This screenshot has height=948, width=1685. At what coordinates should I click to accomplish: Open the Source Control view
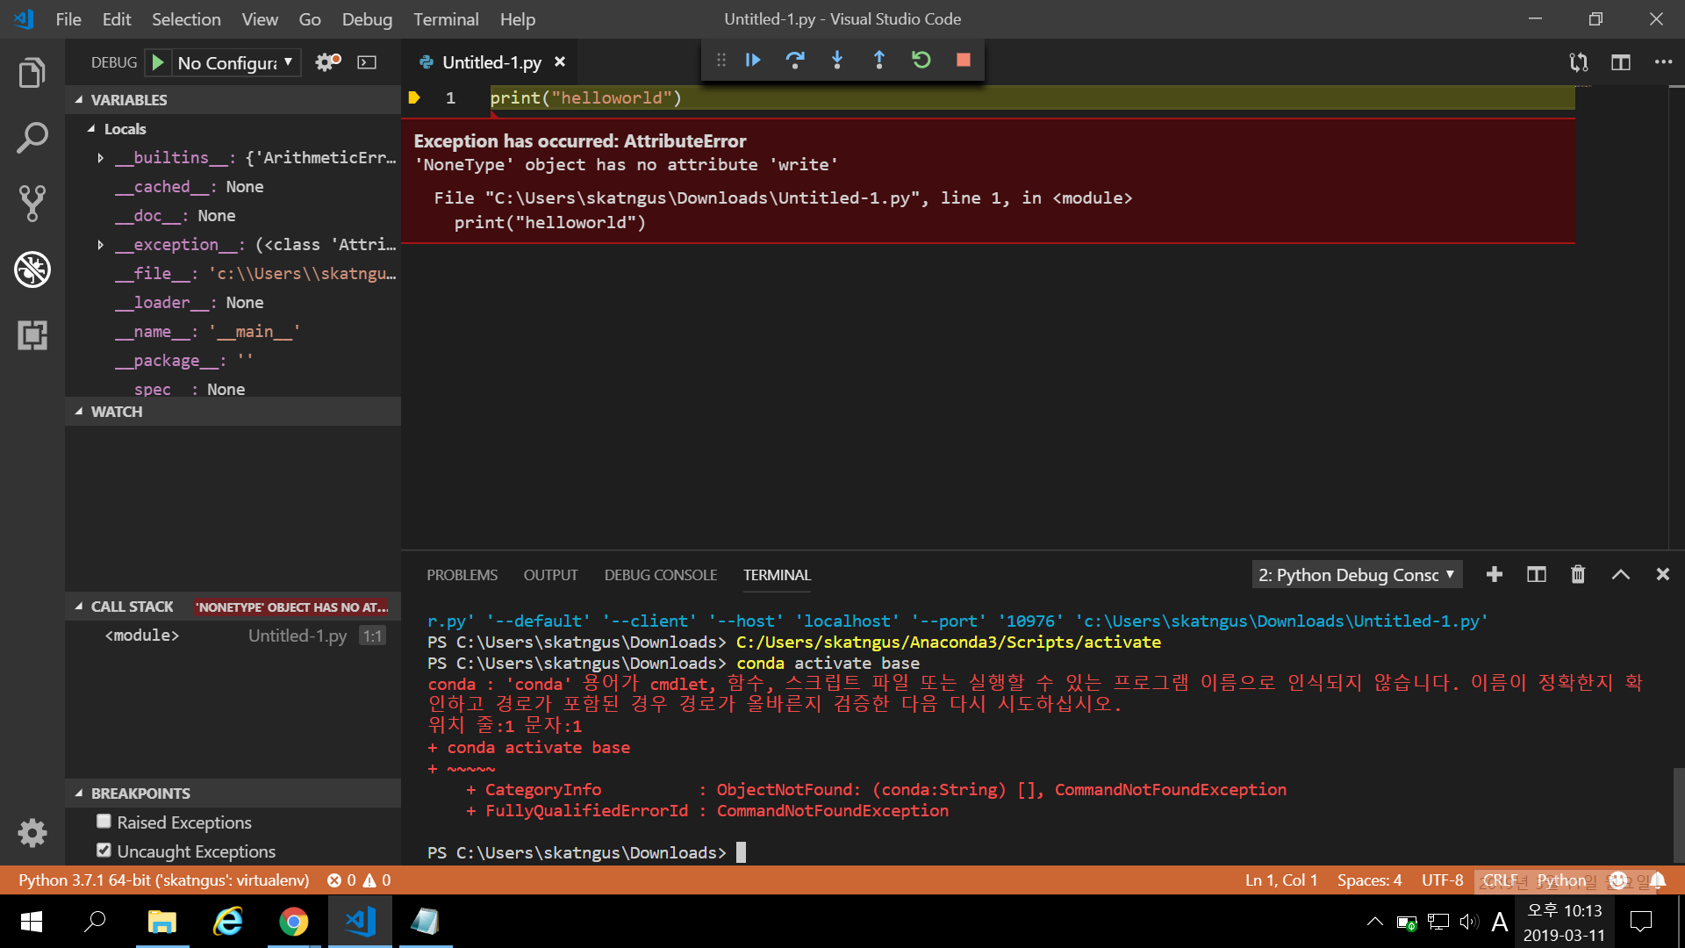(x=32, y=204)
